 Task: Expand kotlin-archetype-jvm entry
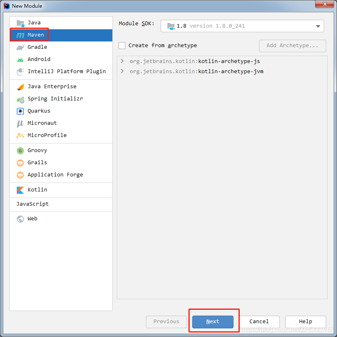(x=122, y=71)
